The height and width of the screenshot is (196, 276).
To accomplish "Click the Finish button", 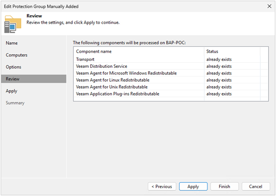I will (x=225, y=187).
